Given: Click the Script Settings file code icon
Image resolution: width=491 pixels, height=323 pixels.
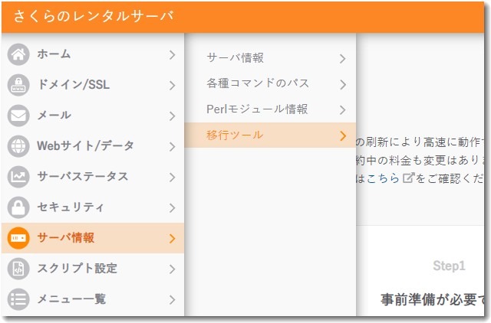Looking at the screenshot, I should tap(18, 269).
